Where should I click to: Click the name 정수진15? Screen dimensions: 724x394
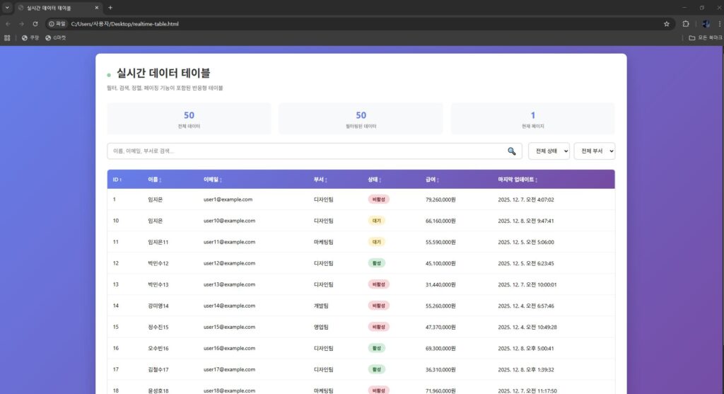pyautogui.click(x=158, y=327)
